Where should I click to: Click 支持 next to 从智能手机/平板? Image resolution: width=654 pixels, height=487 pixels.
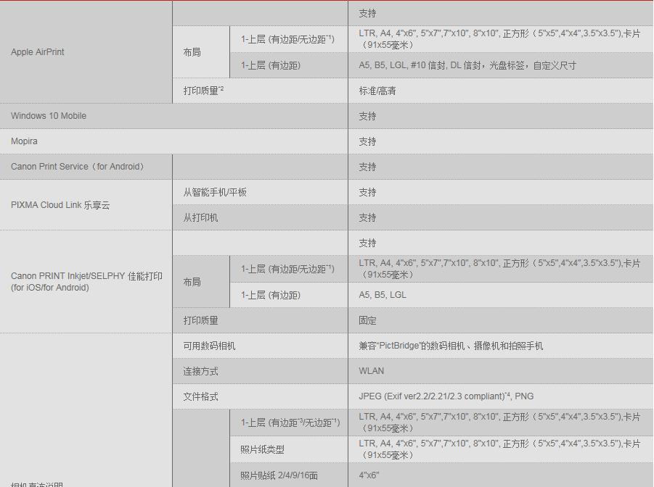pyautogui.click(x=367, y=193)
